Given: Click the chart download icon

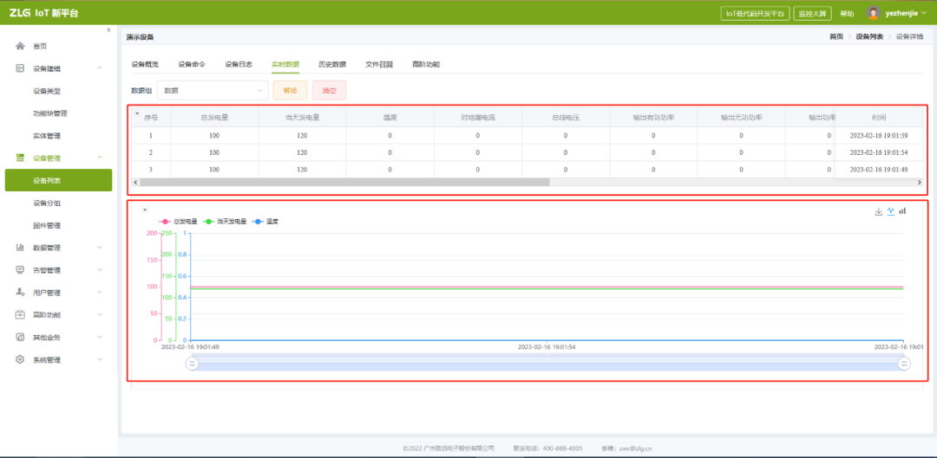Looking at the screenshot, I should (878, 211).
